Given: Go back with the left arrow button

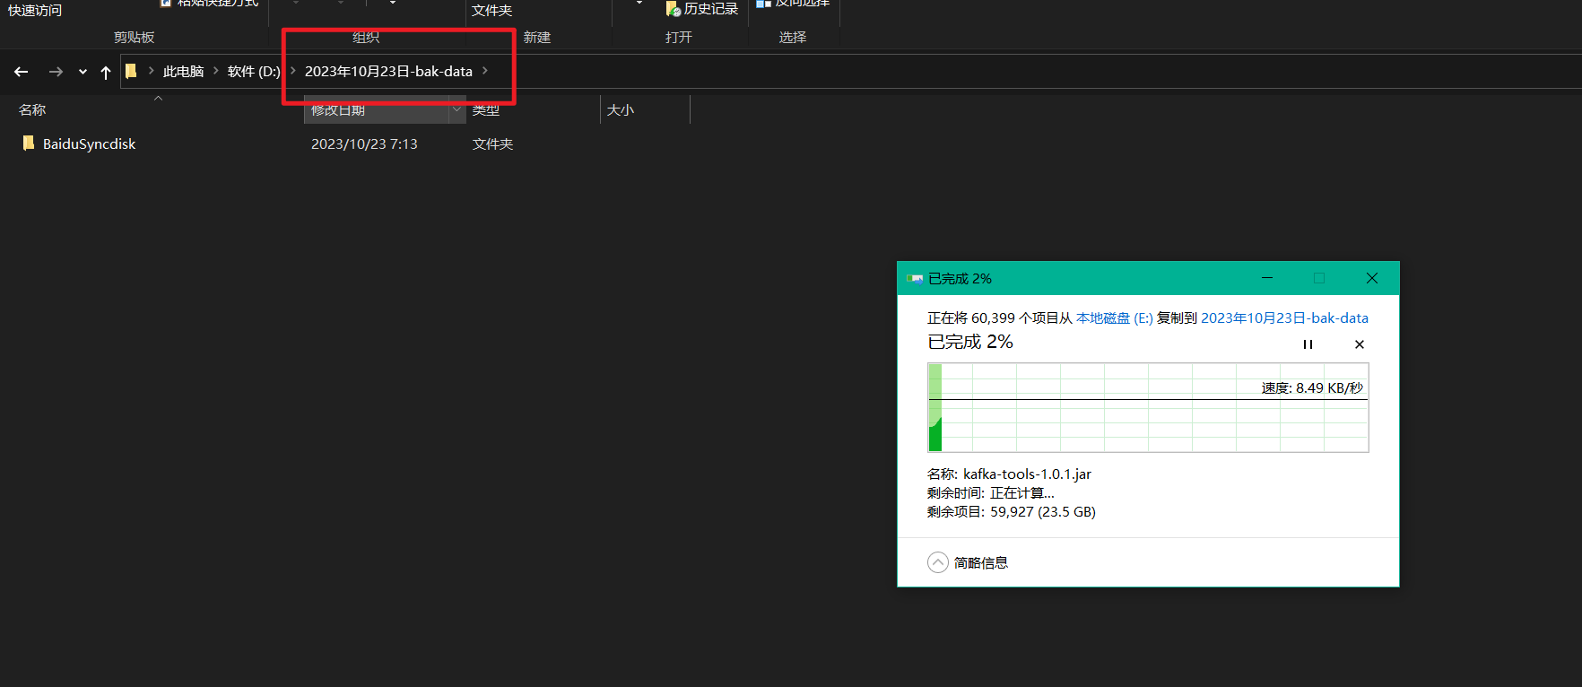Looking at the screenshot, I should coord(22,72).
